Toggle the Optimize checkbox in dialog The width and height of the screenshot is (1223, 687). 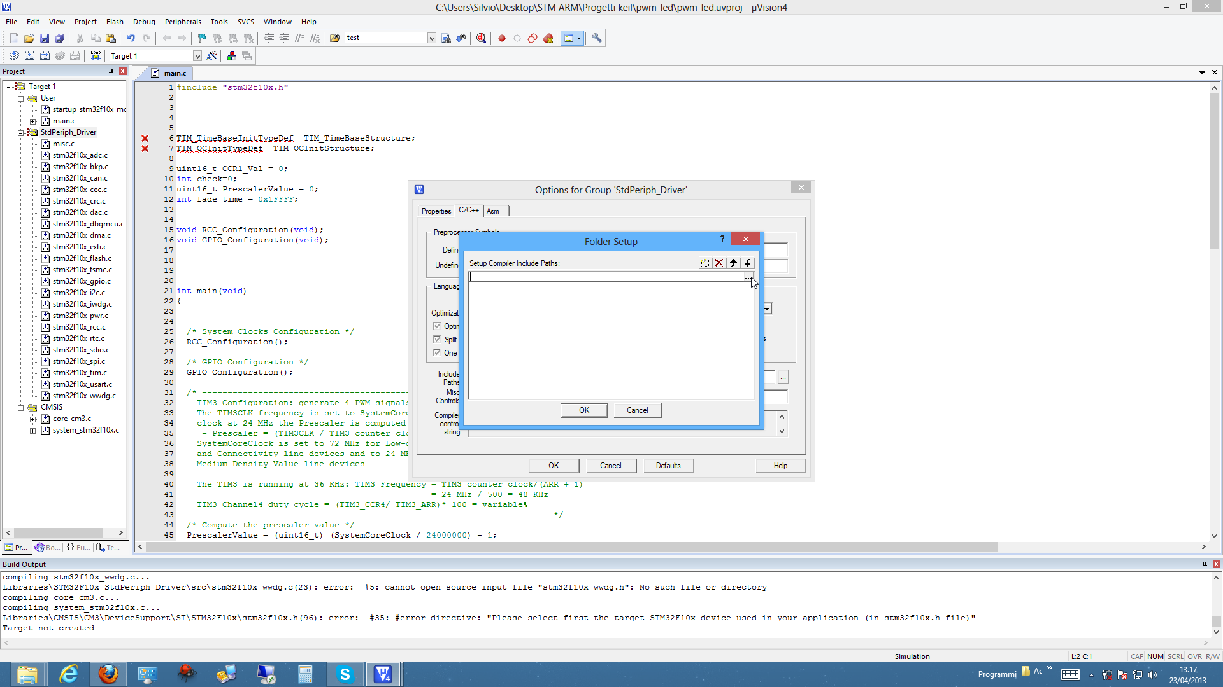437,326
